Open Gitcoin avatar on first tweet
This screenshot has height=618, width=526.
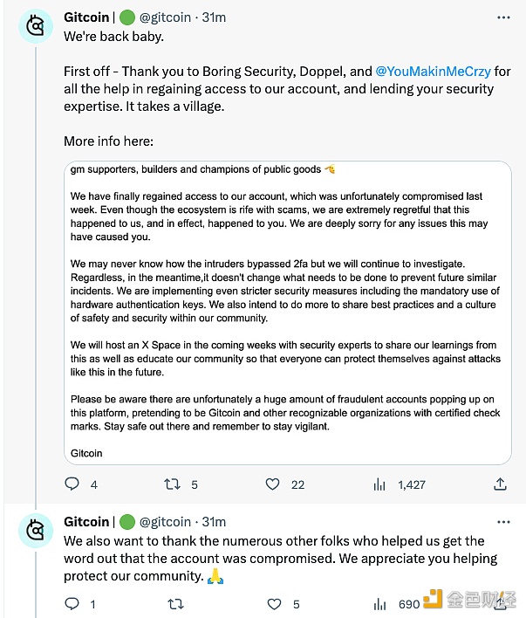36,26
